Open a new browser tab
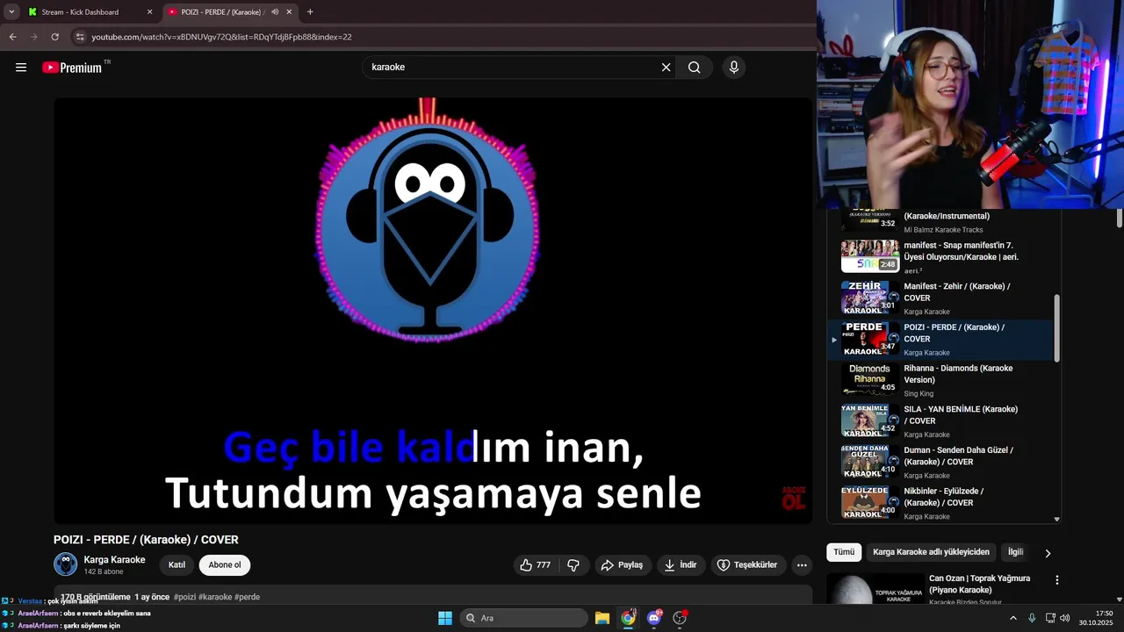This screenshot has width=1124, height=632. click(310, 12)
